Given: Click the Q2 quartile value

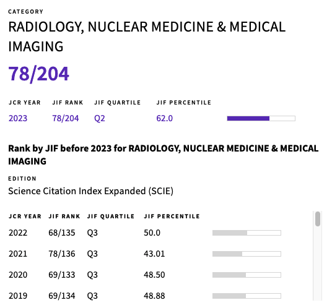Looking at the screenshot, I should point(100,118).
